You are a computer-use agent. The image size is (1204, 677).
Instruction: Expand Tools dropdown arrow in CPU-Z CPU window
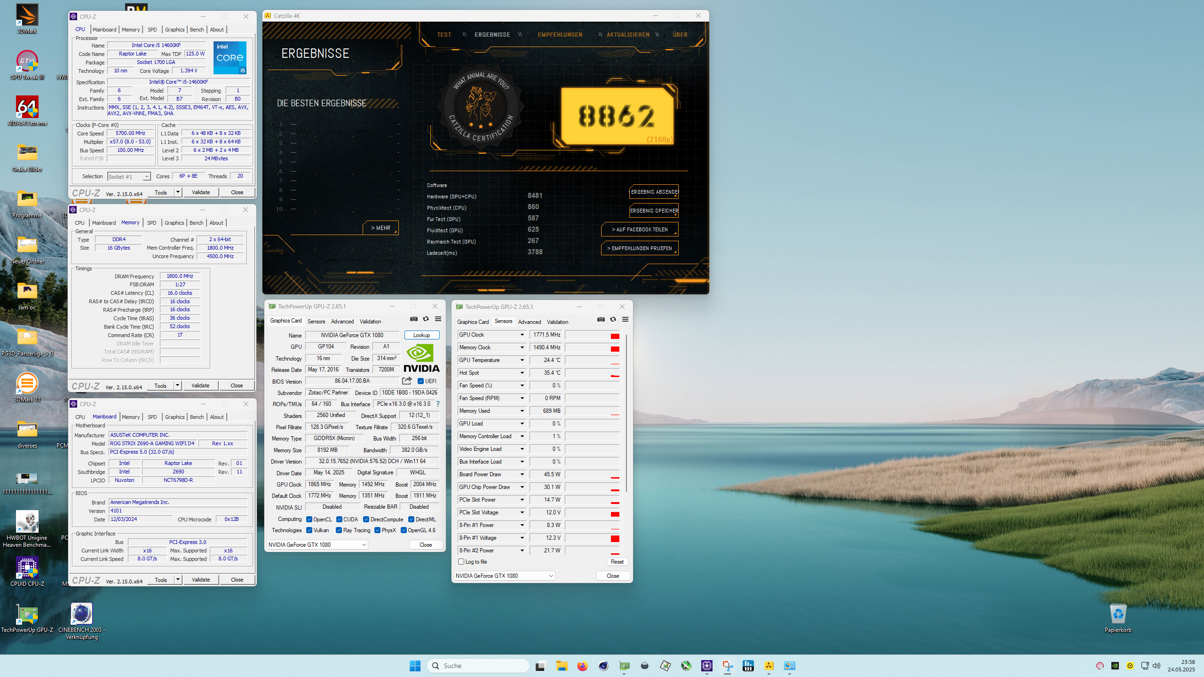[178, 192]
